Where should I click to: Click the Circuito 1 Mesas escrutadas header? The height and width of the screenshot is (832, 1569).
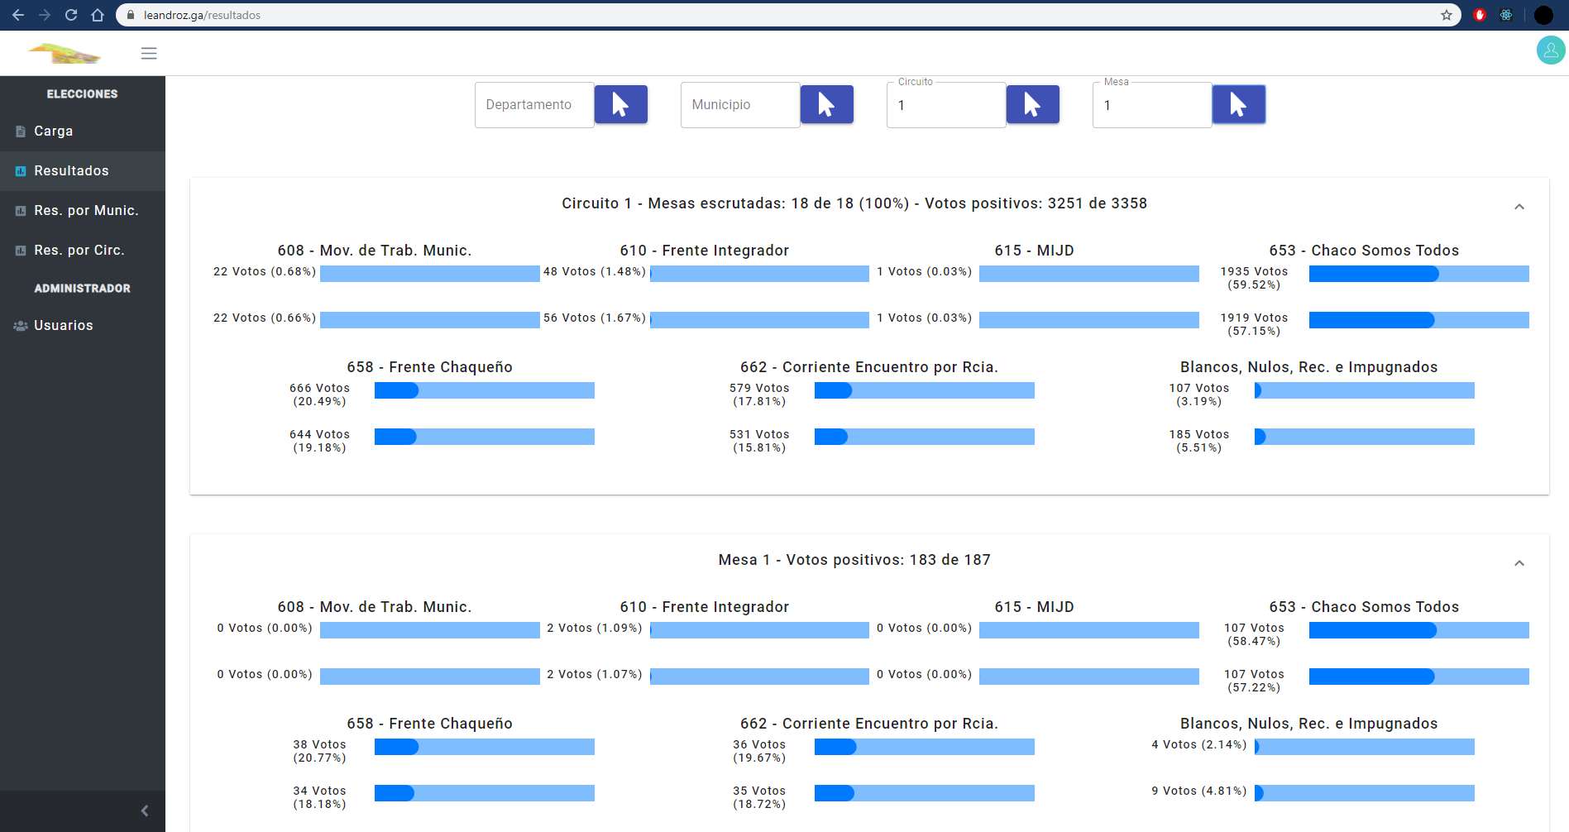tap(854, 203)
